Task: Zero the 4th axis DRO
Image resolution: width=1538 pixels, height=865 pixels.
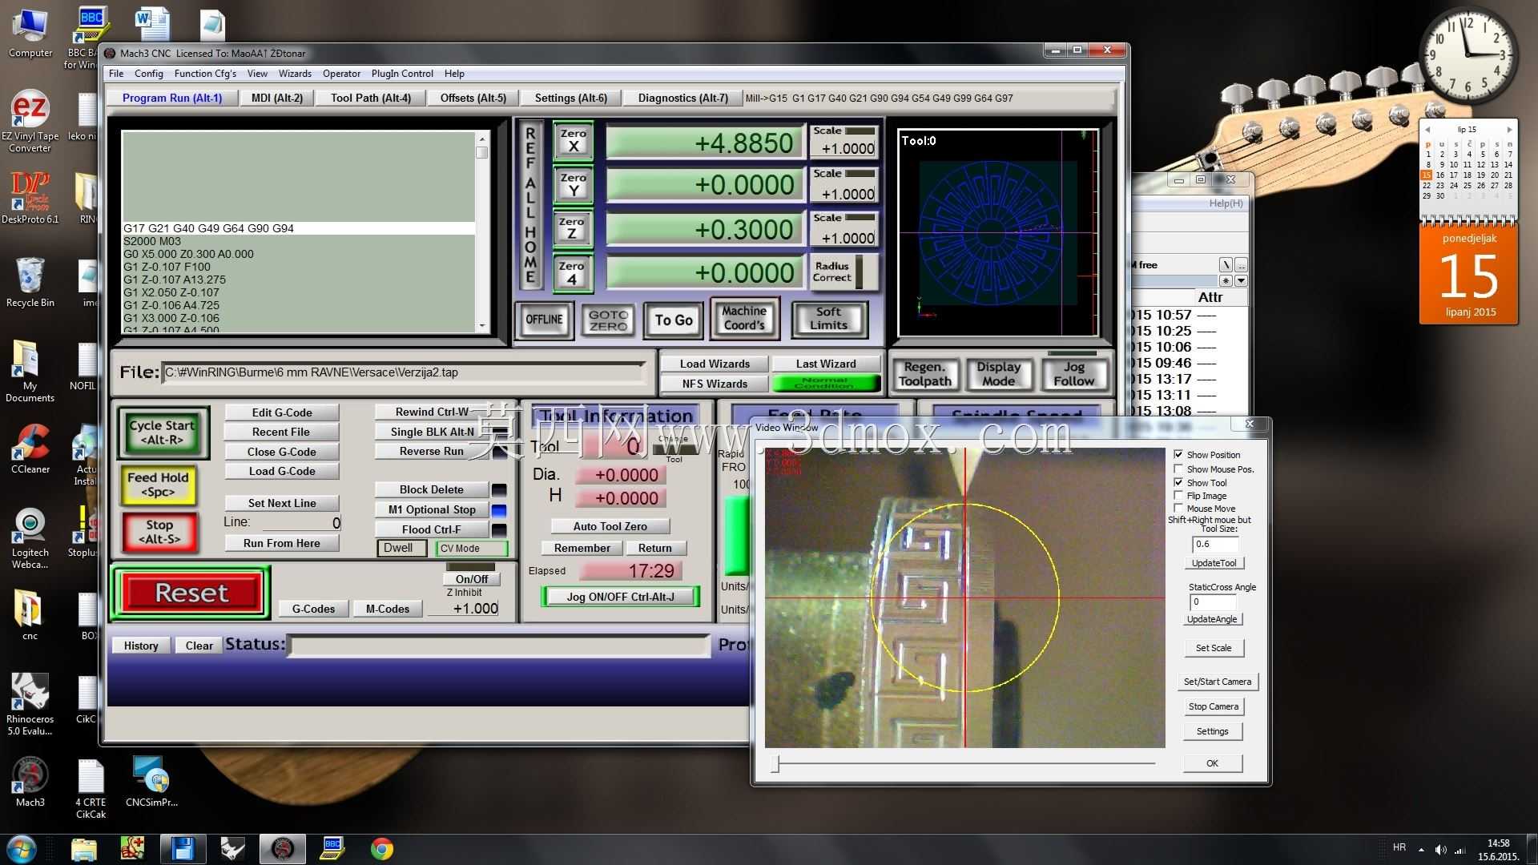Action: pos(573,273)
